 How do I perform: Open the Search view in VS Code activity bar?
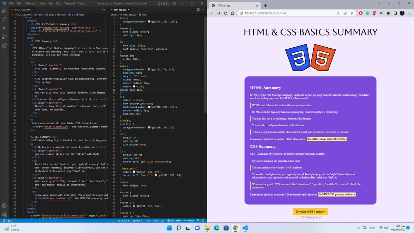pos(4,20)
